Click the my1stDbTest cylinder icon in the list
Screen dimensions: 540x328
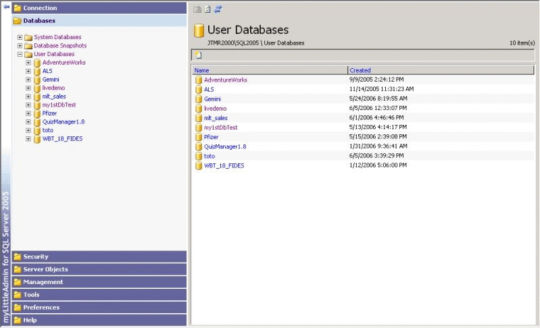(199, 128)
